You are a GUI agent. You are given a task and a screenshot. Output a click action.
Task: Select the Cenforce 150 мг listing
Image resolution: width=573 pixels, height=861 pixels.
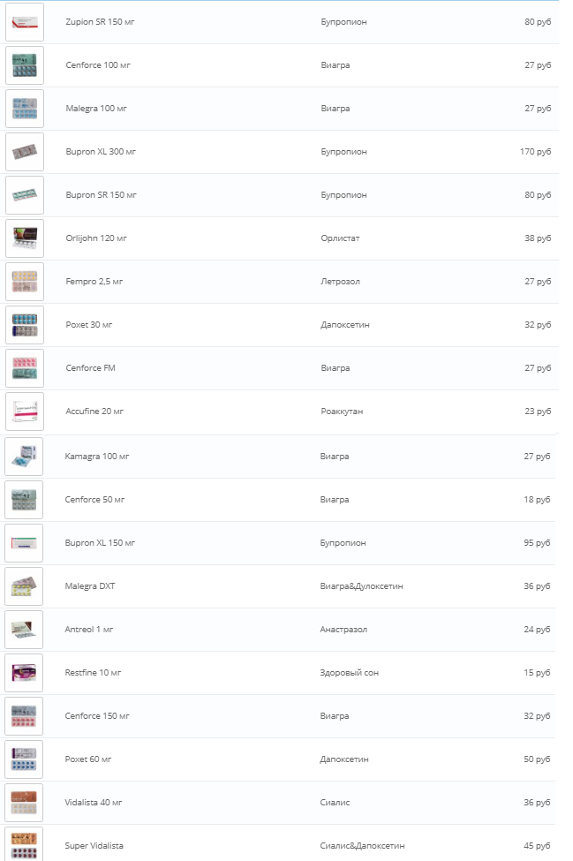point(97,716)
